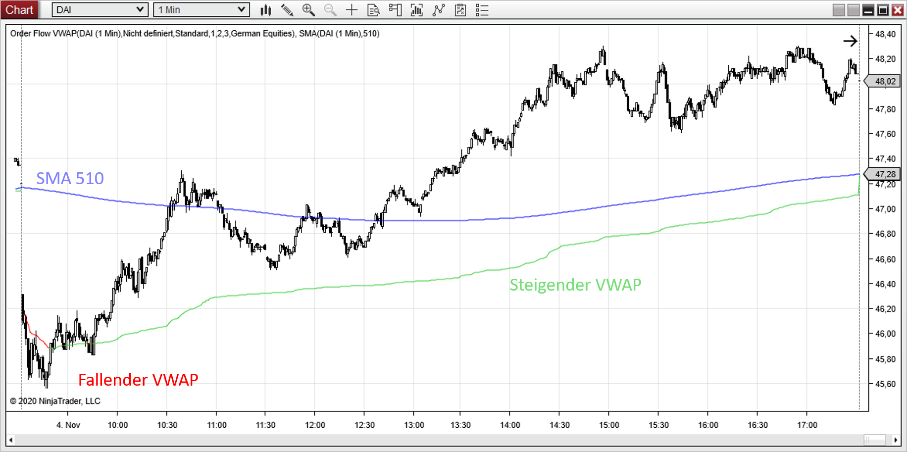Activate the crosshair plus icon
This screenshot has height=452, width=907.
click(x=352, y=10)
